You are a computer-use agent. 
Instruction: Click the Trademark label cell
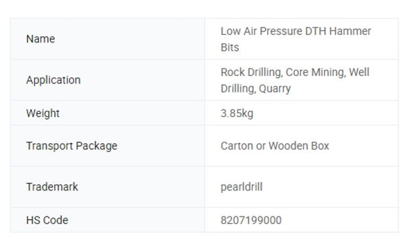click(x=108, y=187)
